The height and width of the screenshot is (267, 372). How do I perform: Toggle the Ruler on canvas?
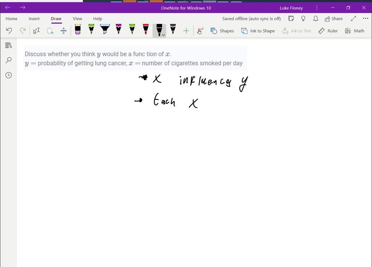coord(328,31)
